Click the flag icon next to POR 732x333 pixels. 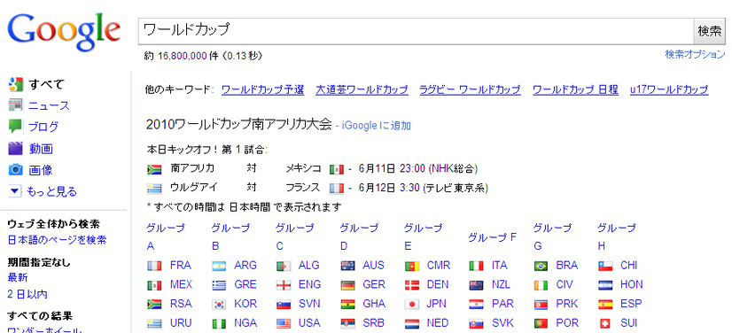pyautogui.click(x=541, y=323)
